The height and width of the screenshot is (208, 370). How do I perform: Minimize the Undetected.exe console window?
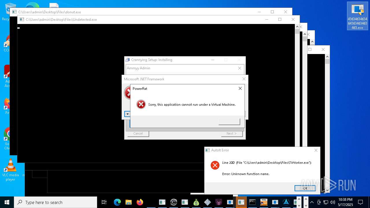click(x=267, y=19)
